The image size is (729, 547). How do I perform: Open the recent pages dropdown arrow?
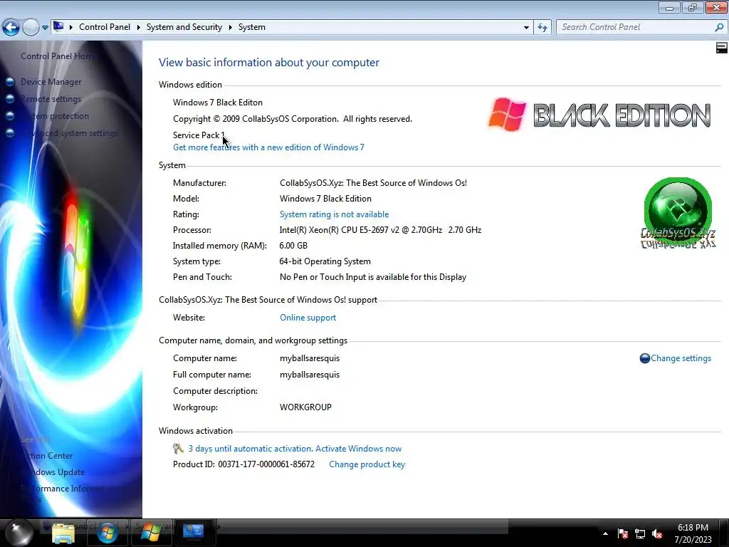(x=45, y=28)
